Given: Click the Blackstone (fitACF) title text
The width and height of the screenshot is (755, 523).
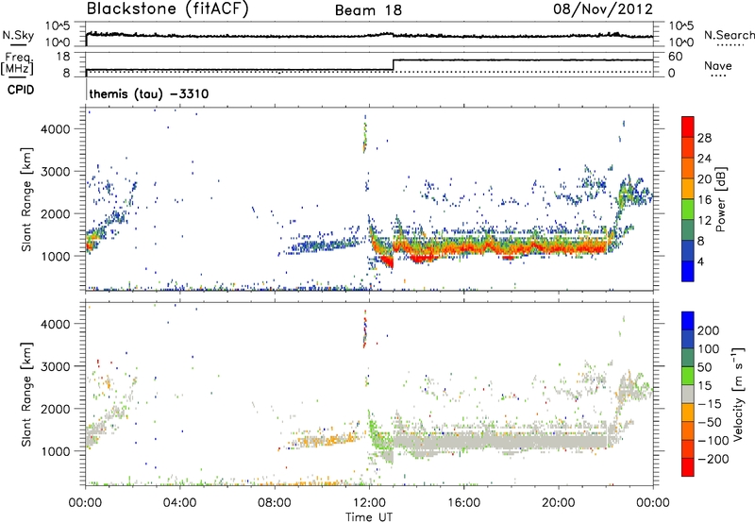Looking at the screenshot, I should pyautogui.click(x=168, y=8).
